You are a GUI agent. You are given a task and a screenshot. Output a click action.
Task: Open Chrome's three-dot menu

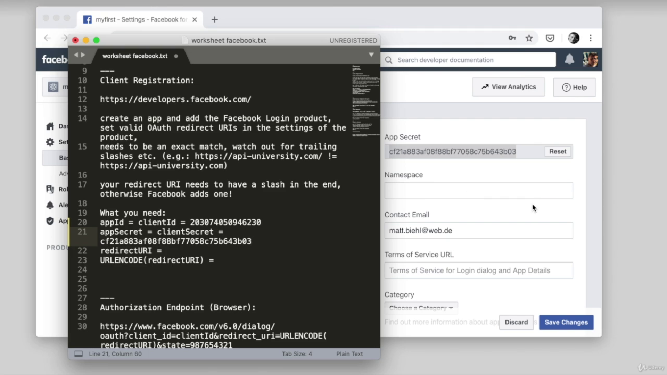pos(591,38)
